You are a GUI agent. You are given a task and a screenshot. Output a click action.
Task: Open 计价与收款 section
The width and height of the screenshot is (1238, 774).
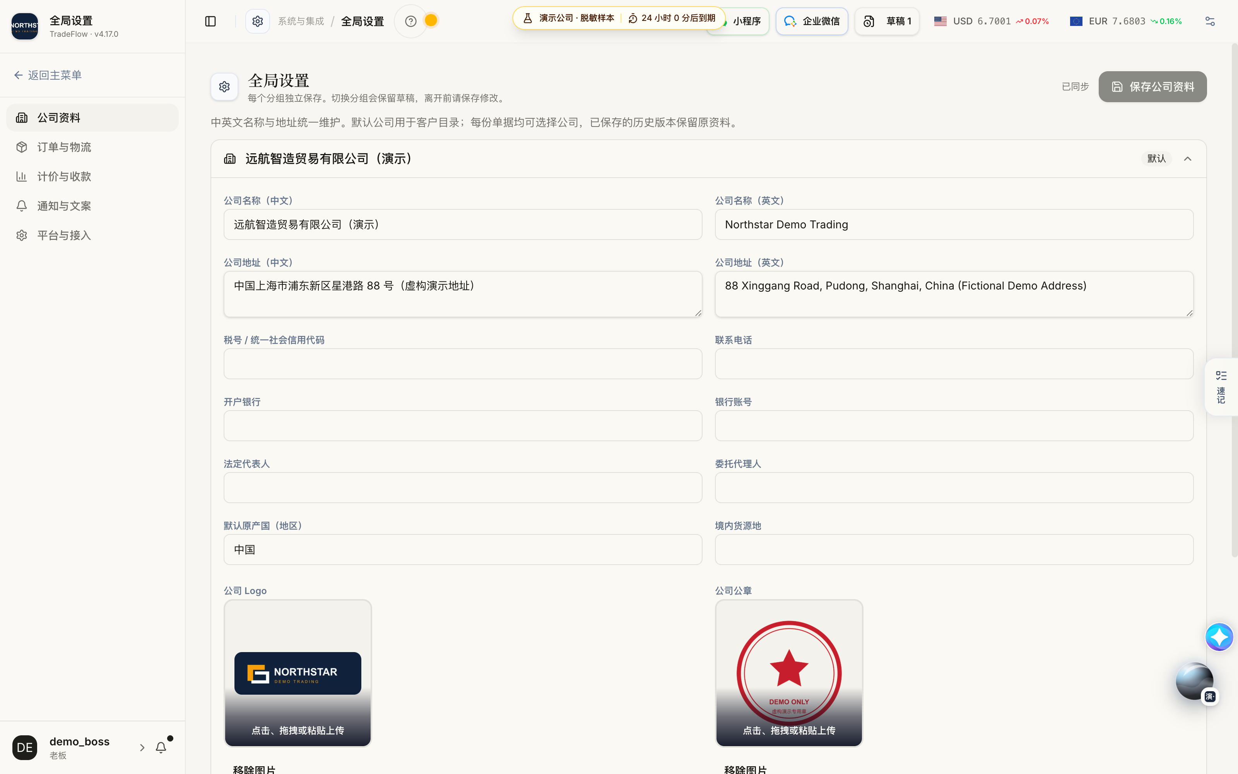pyautogui.click(x=92, y=176)
